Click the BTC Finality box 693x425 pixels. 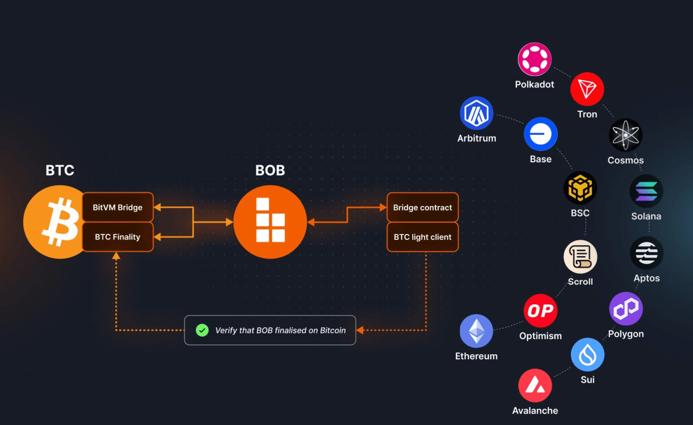coord(118,237)
